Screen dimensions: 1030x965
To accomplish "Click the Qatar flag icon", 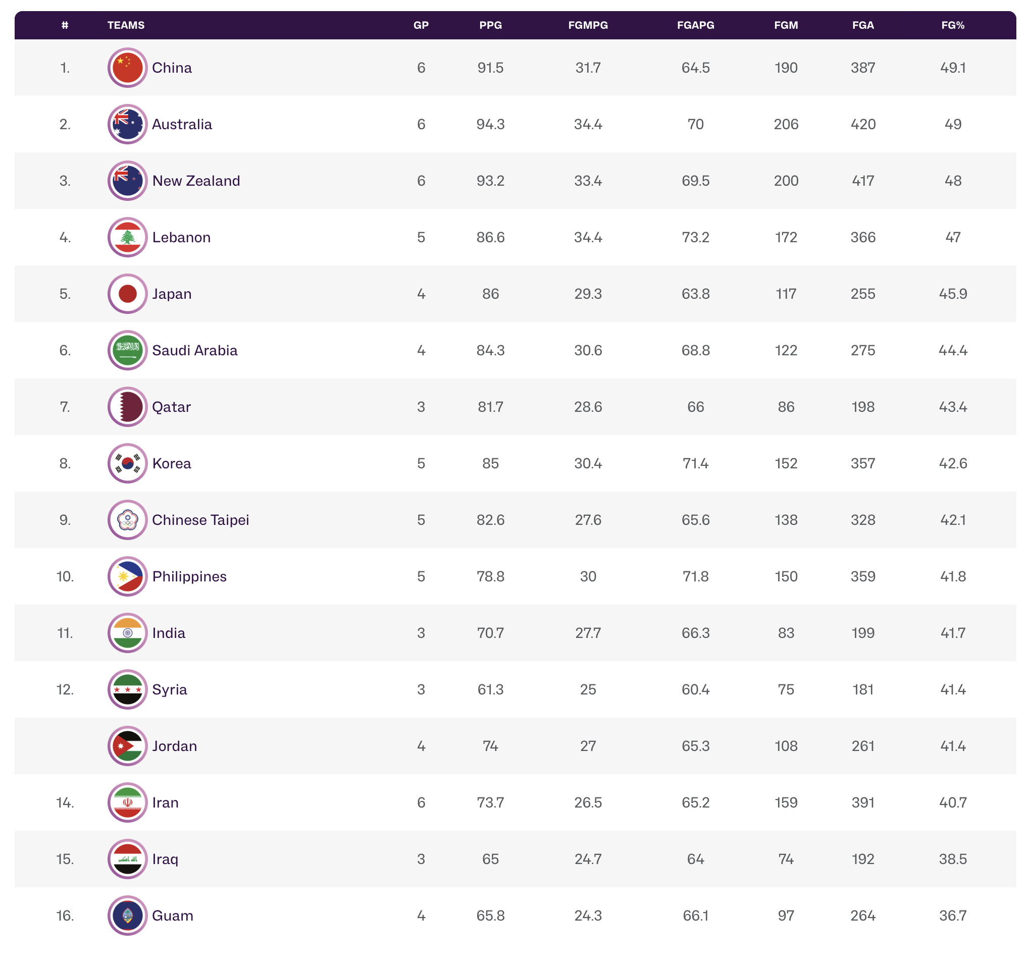I will pos(127,407).
